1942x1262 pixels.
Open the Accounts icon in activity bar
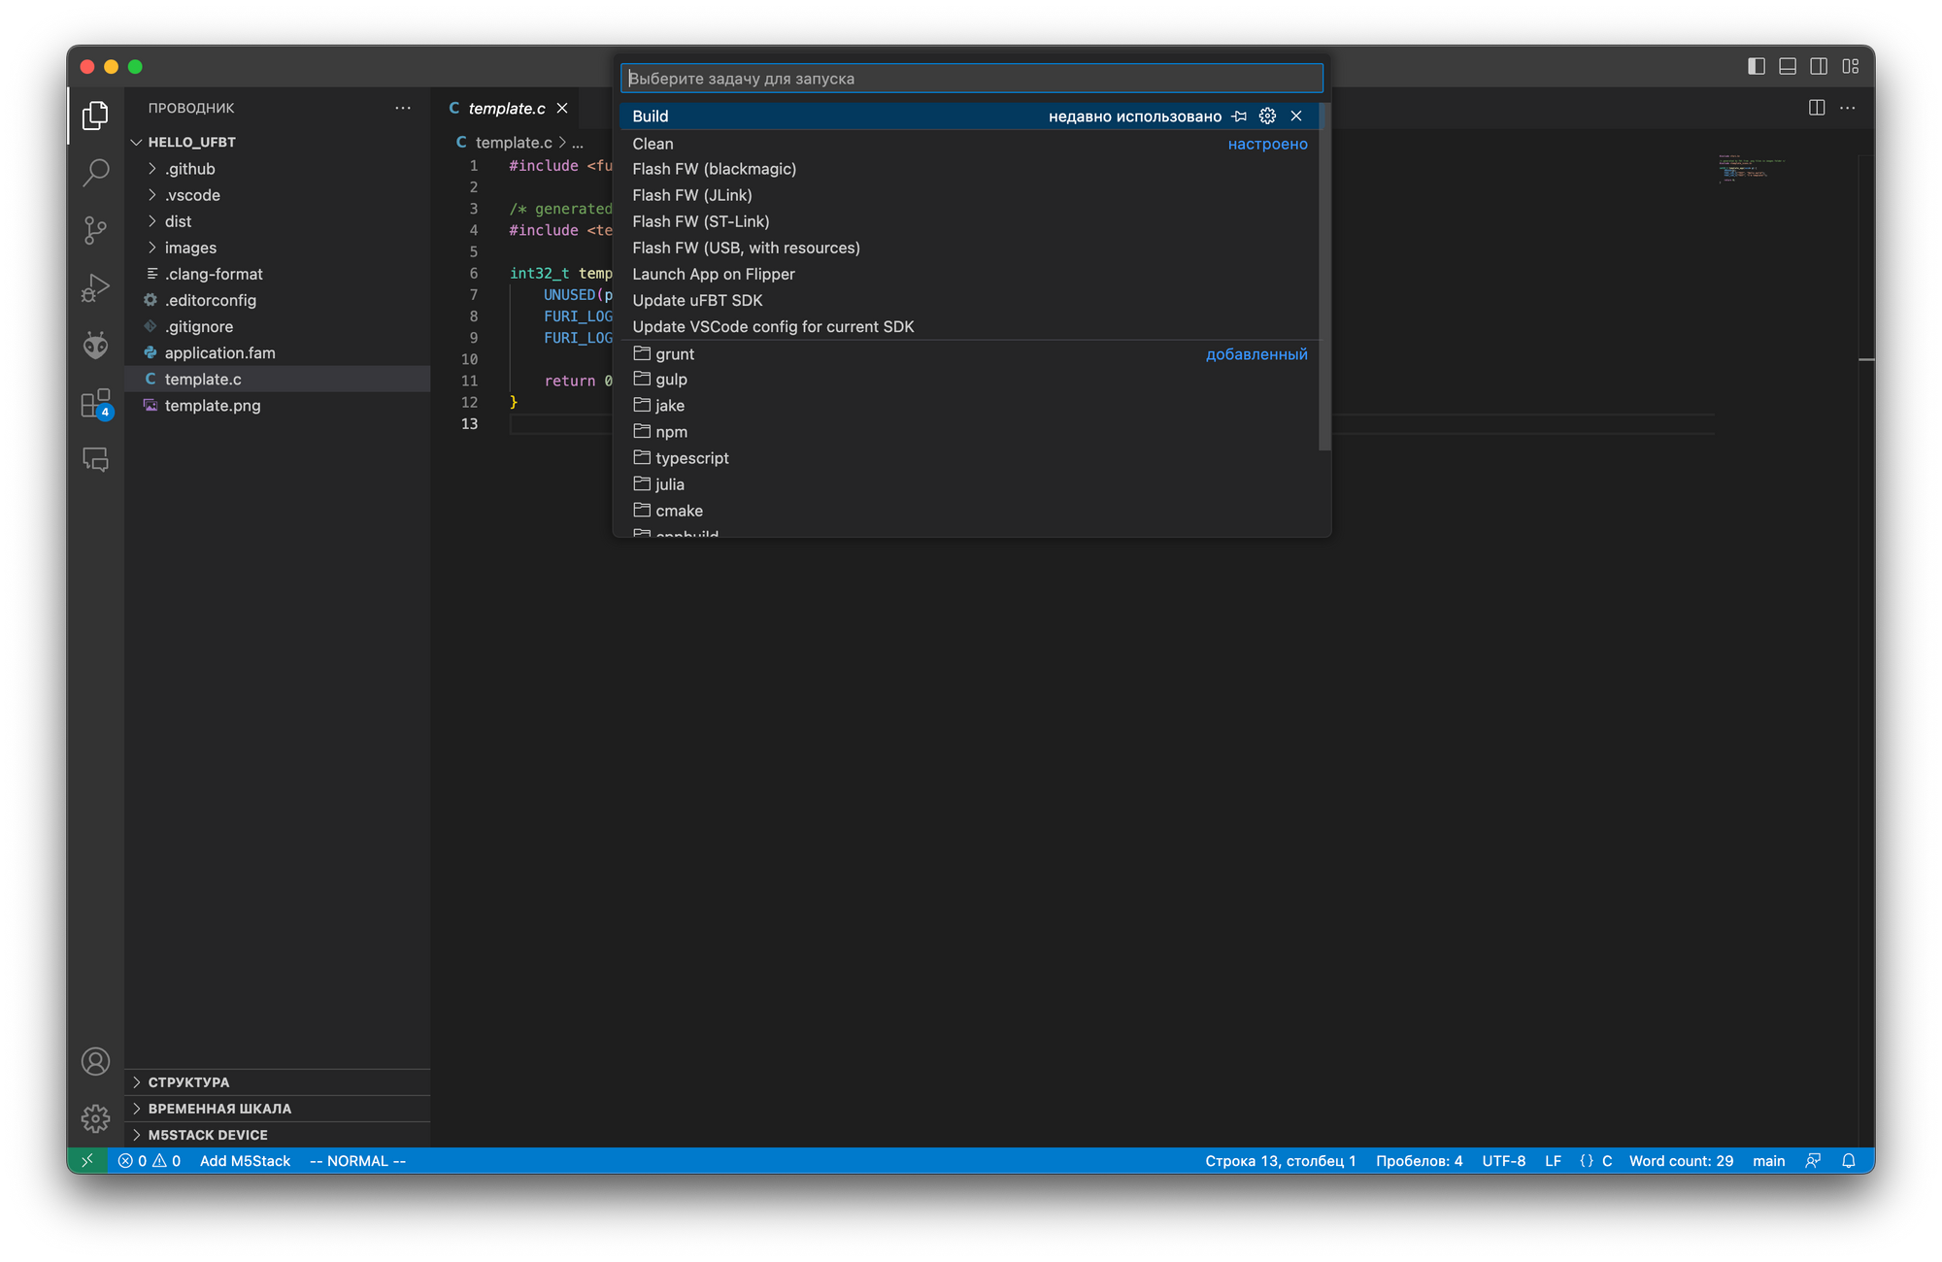click(x=95, y=1061)
